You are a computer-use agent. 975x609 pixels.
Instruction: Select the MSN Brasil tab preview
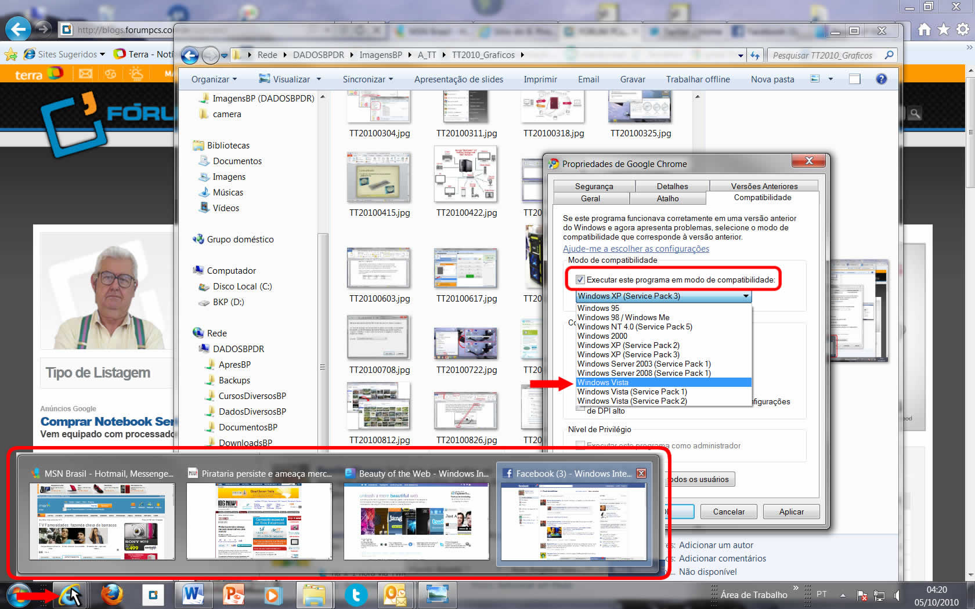click(102, 514)
